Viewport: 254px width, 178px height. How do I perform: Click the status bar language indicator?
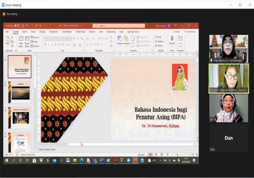pyautogui.click(x=28, y=155)
